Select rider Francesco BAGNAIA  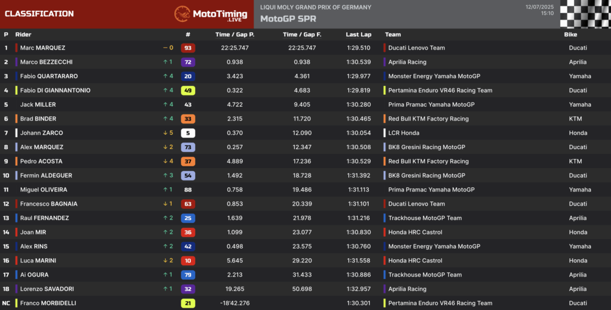[x=49, y=204]
